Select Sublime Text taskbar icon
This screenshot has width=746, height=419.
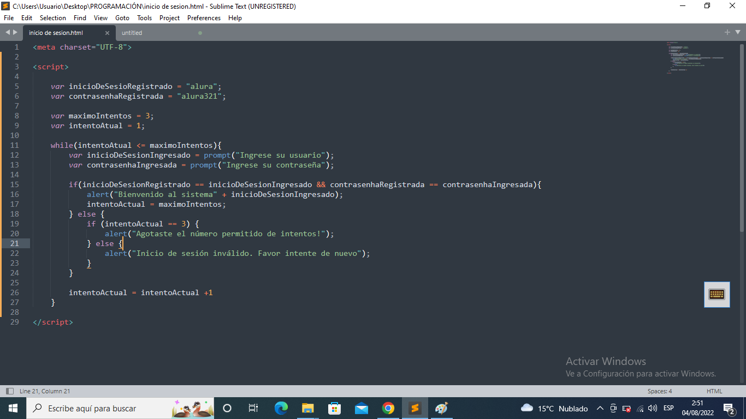point(415,408)
